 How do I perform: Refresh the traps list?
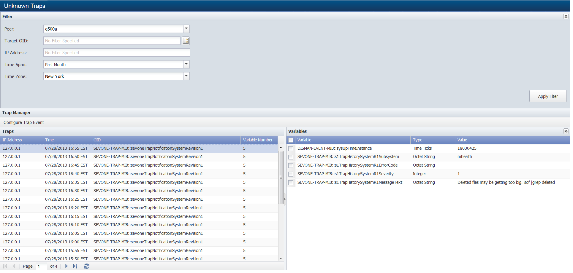pos(87,266)
